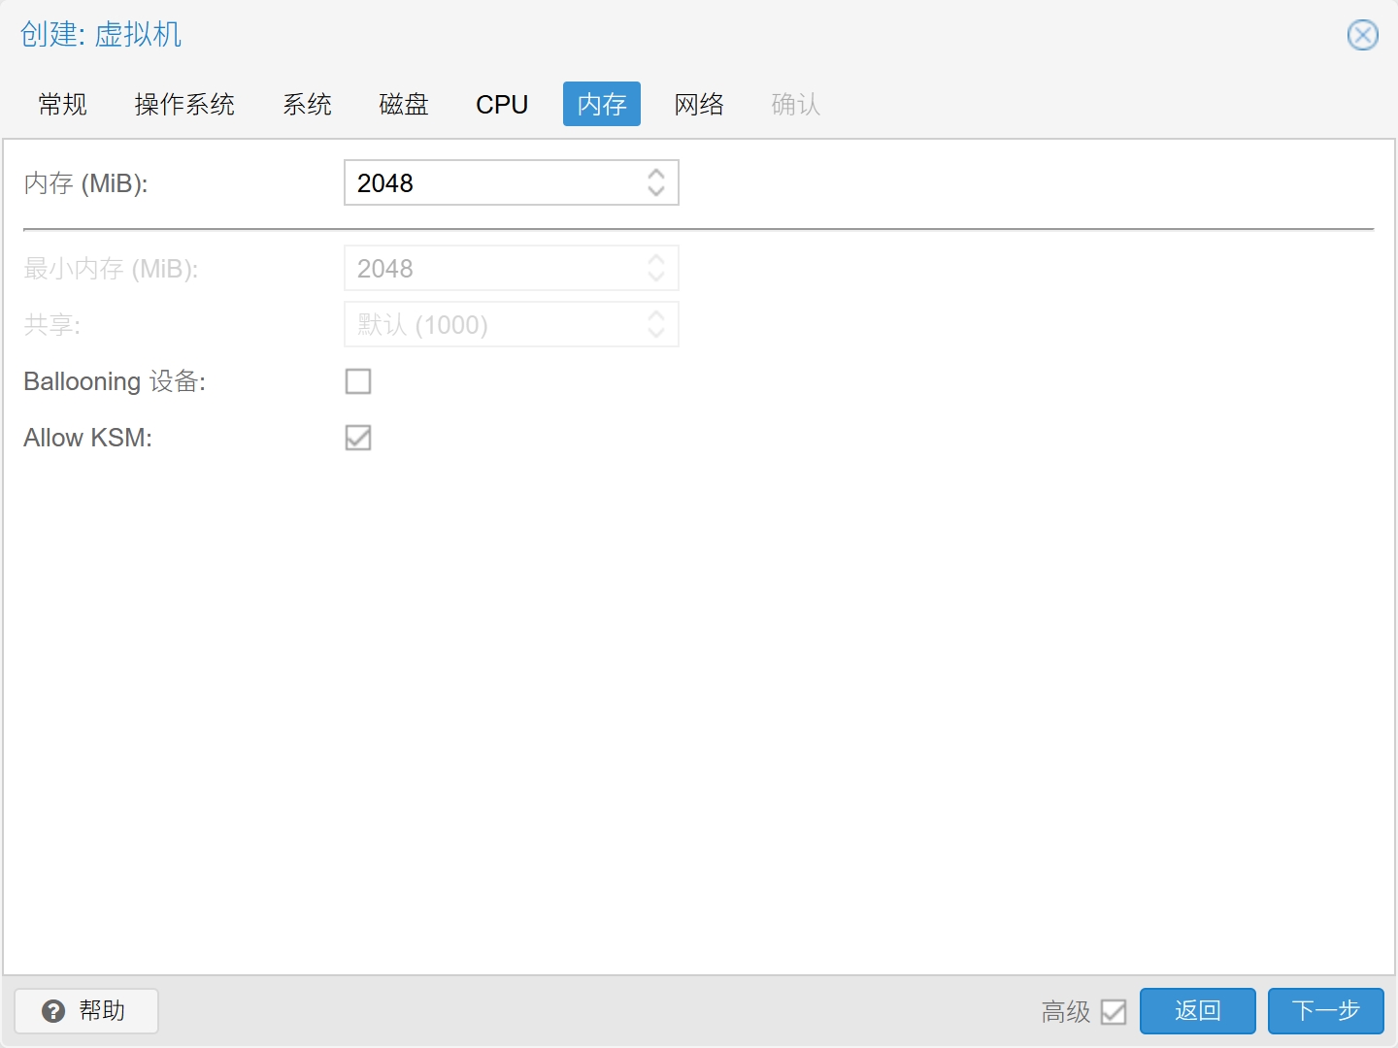The image size is (1398, 1048).
Task: Go to the 磁盘 tab
Action: click(x=404, y=104)
